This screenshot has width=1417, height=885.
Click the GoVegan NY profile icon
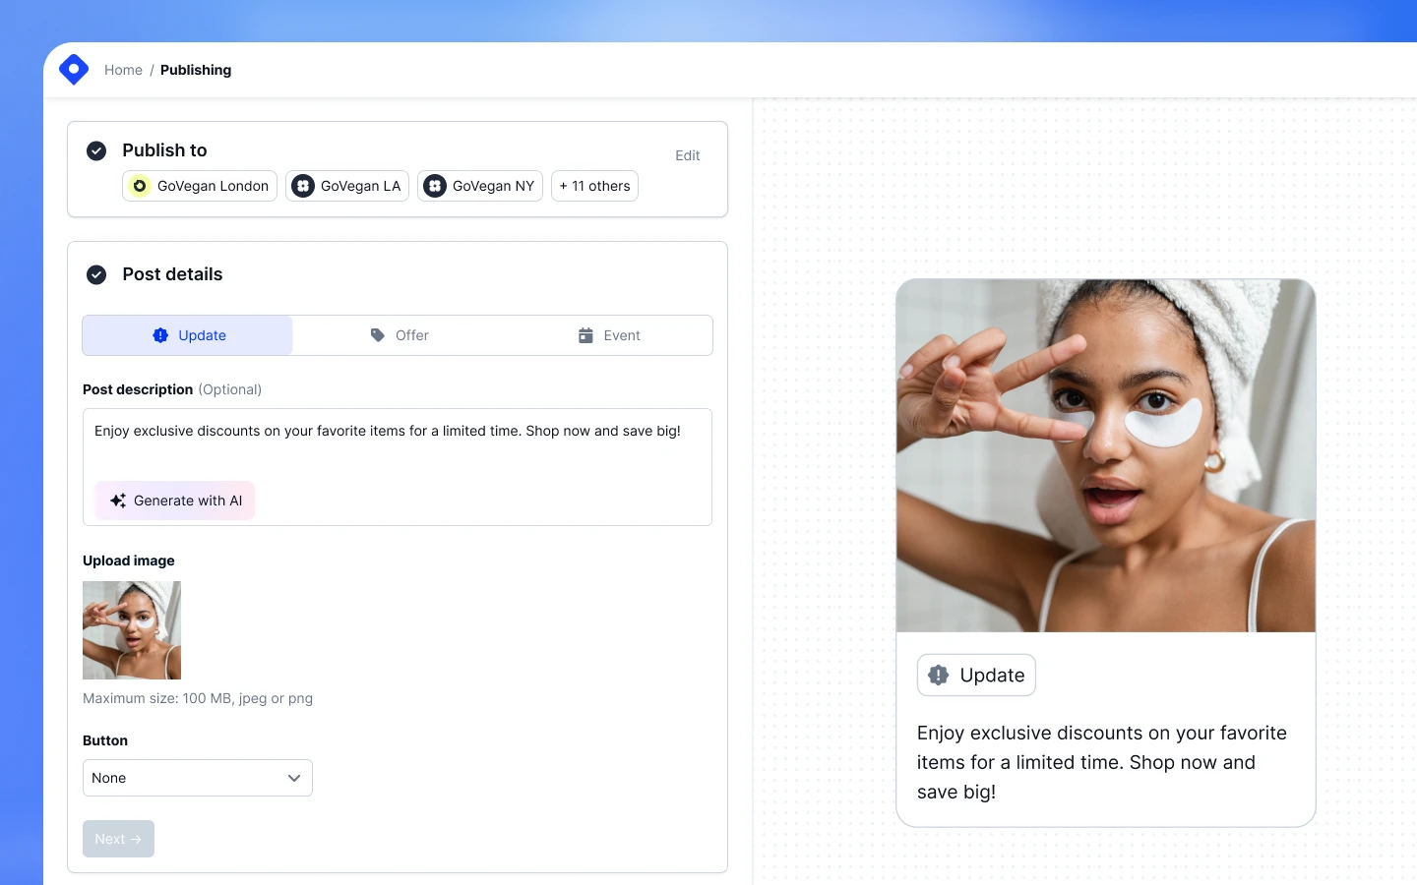tap(435, 186)
